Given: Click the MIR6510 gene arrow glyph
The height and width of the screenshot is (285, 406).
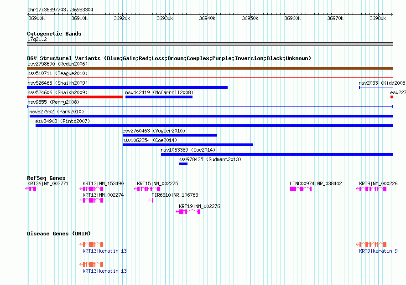Looking at the screenshot, I should [151, 200].
